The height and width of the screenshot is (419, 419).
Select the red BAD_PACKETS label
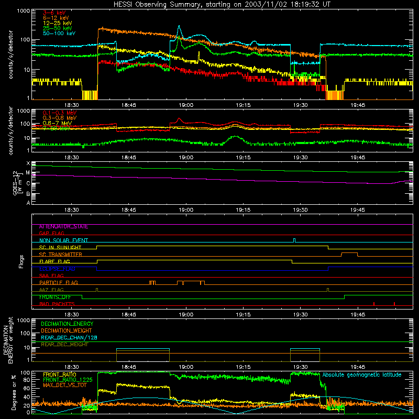pyautogui.click(x=57, y=304)
